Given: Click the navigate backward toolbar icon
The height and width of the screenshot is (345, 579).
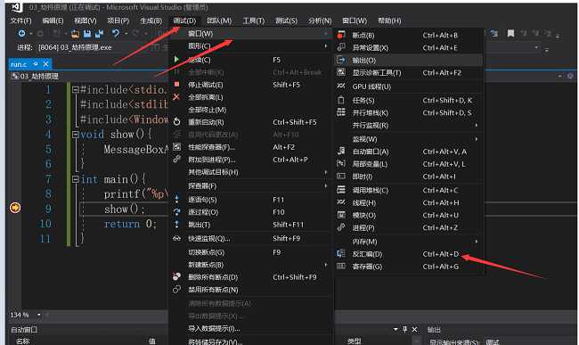Looking at the screenshot, I should coord(21,34).
